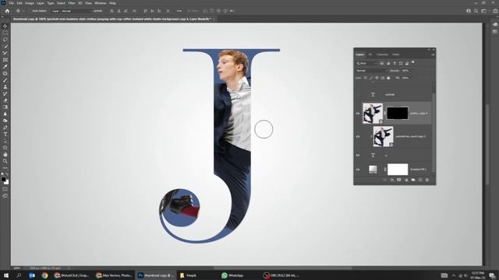
Task: Click align left edges button in options bar
Action: [111, 11]
